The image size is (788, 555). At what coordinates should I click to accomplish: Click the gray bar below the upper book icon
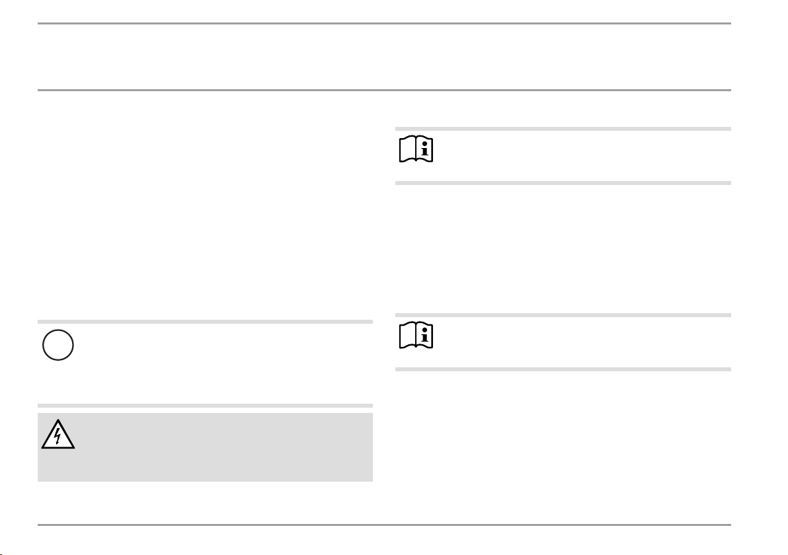[563, 183]
